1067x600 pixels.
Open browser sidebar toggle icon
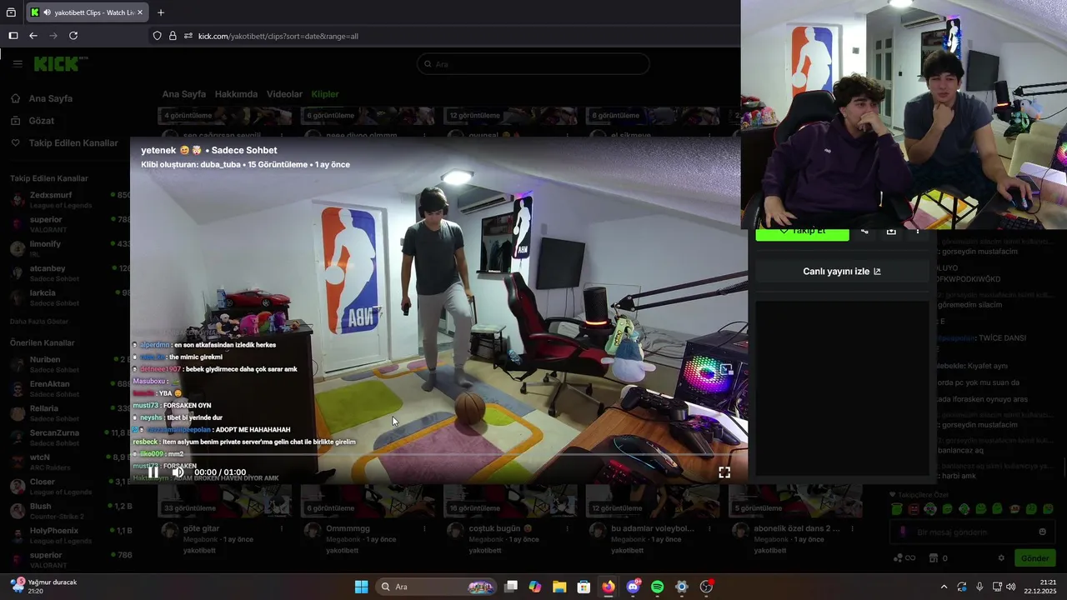13,36
